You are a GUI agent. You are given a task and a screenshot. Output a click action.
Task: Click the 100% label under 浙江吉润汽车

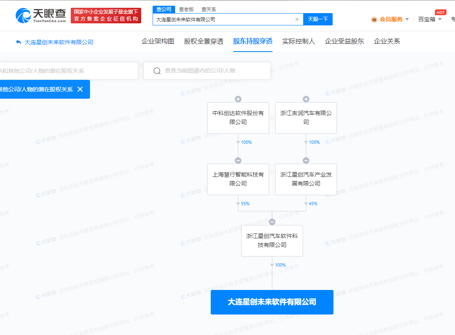[314, 142]
